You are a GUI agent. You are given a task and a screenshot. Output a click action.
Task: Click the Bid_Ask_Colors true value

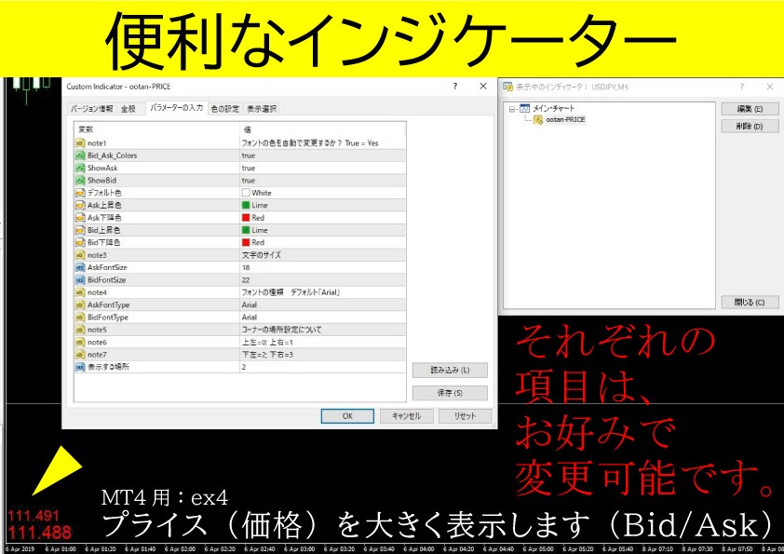249,155
